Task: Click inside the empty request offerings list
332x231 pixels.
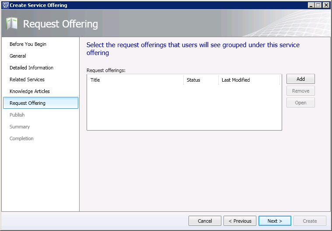Action: pos(184,107)
